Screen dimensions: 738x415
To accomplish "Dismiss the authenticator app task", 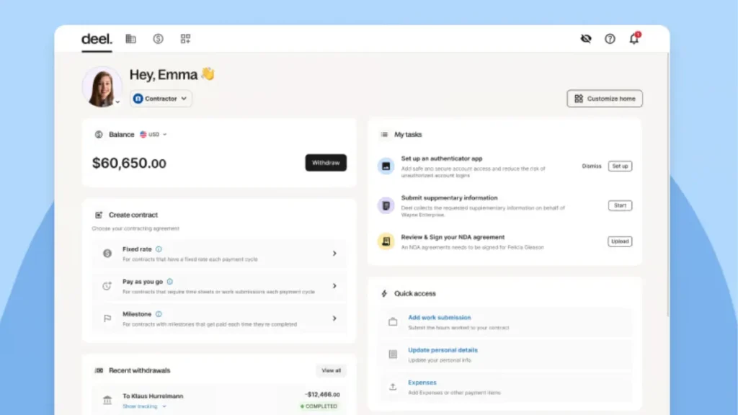I will [592, 166].
